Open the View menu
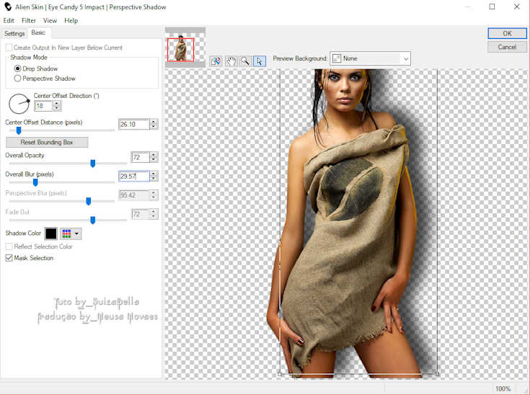The height and width of the screenshot is (395, 530). click(50, 21)
